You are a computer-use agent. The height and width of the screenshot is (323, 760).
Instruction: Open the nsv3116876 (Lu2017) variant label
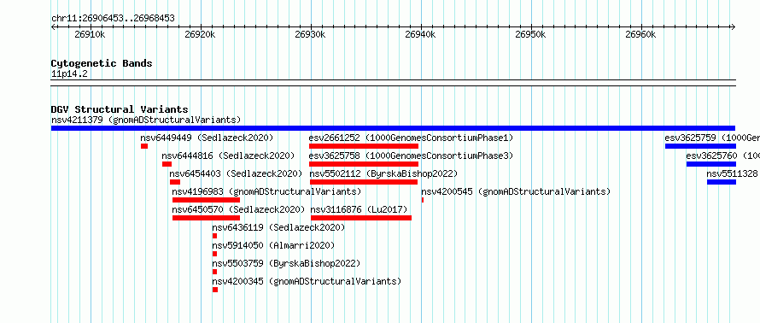coord(360,209)
